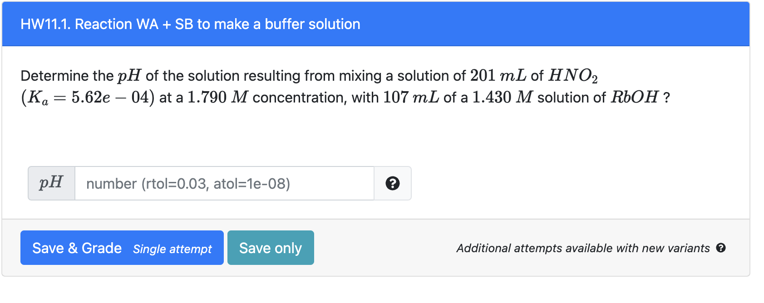The height and width of the screenshot is (303, 764).
Task: Click the pH label next to the answer field
Action: [x=51, y=183]
